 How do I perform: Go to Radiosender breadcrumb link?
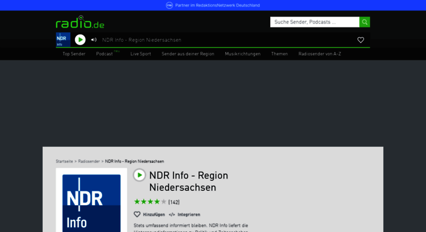(x=89, y=161)
